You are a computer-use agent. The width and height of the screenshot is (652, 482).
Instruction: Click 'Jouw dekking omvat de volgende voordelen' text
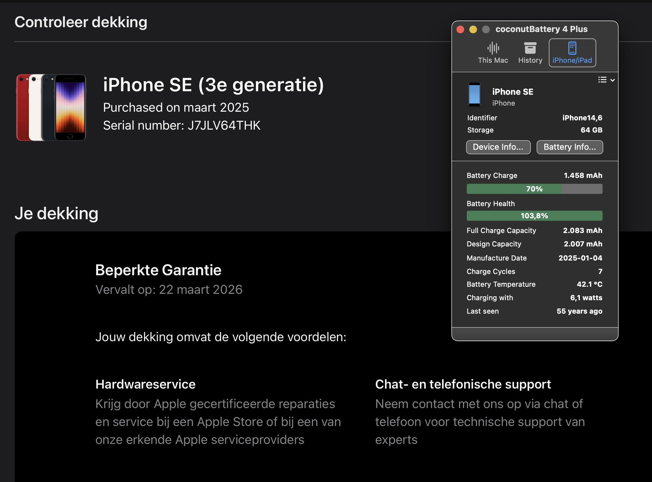(x=221, y=337)
